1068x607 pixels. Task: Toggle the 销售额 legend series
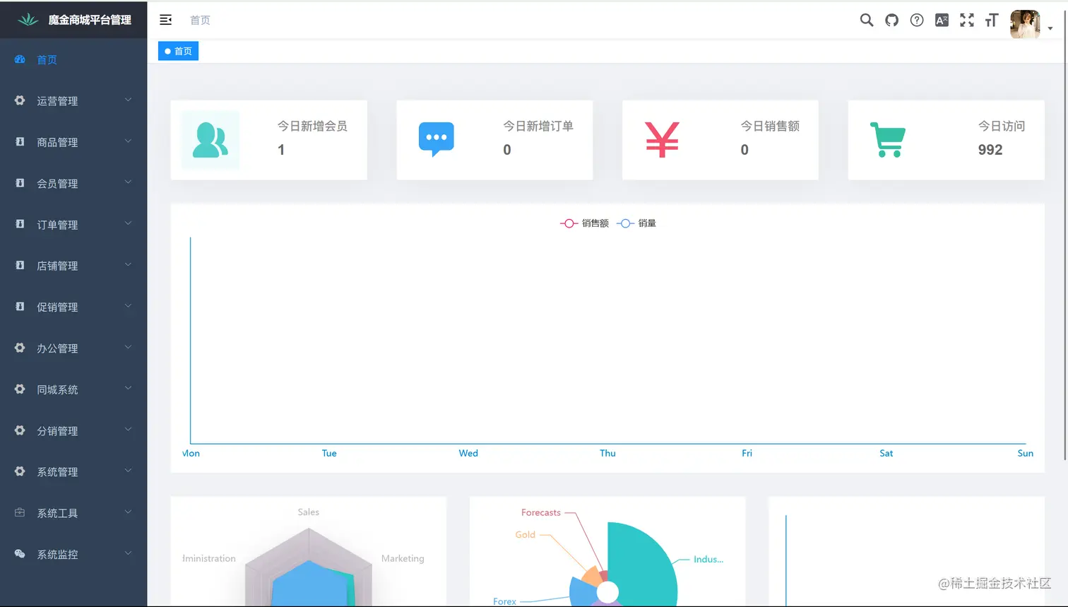click(584, 223)
